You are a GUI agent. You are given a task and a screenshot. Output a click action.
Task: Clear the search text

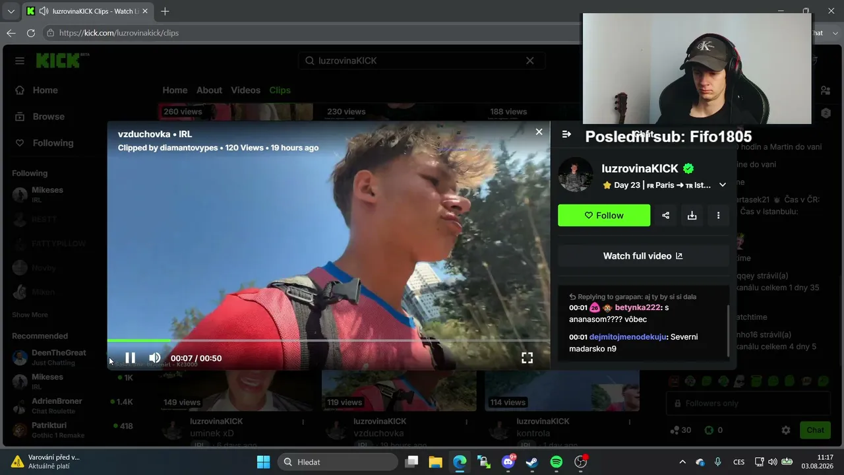(529, 61)
